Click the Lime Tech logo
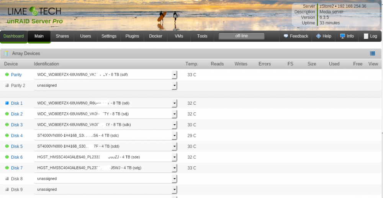Image resolution: width=383 pixels, height=198 pixels. point(35,11)
